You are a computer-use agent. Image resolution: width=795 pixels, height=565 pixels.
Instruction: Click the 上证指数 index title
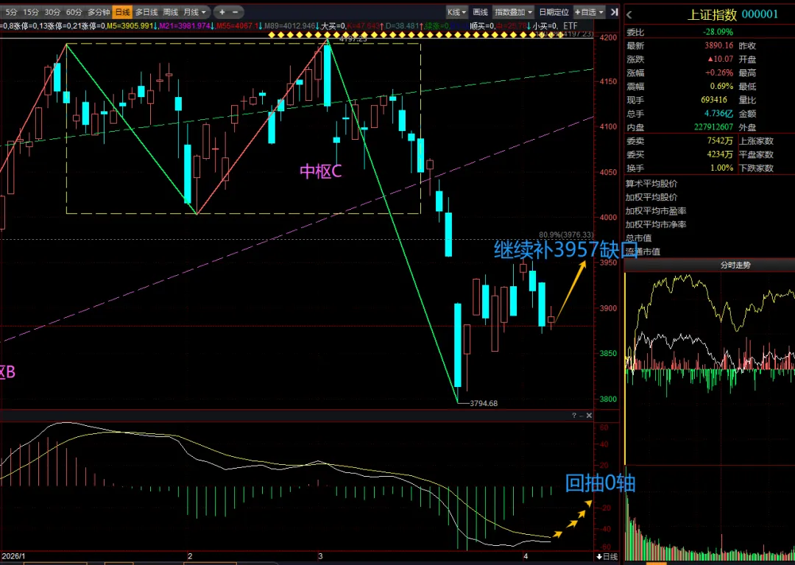[711, 14]
